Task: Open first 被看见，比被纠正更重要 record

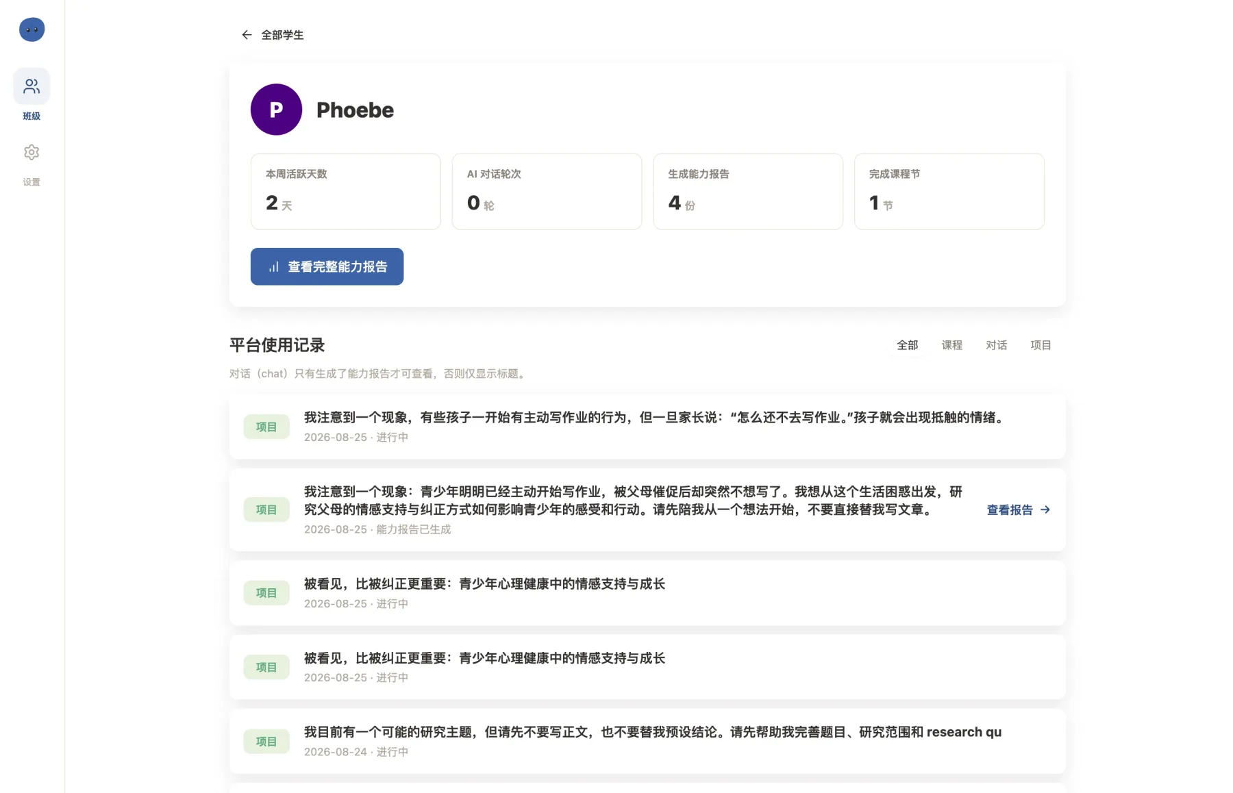Action: [x=647, y=593]
